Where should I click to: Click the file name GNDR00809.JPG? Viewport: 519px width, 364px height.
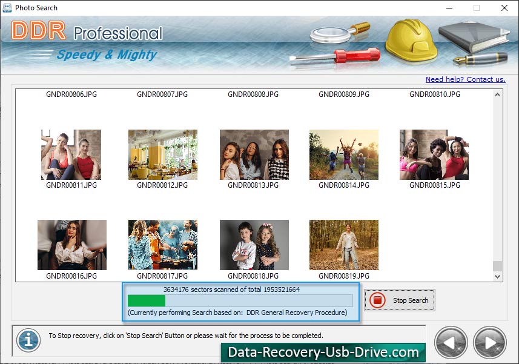[x=344, y=94]
